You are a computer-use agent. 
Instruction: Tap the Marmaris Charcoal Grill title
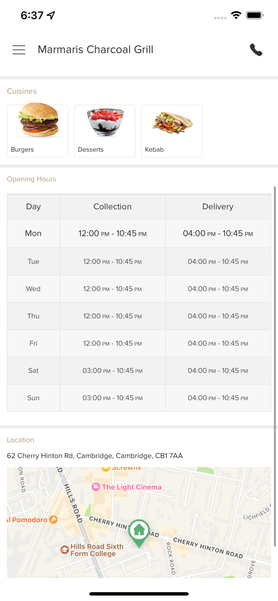point(95,50)
